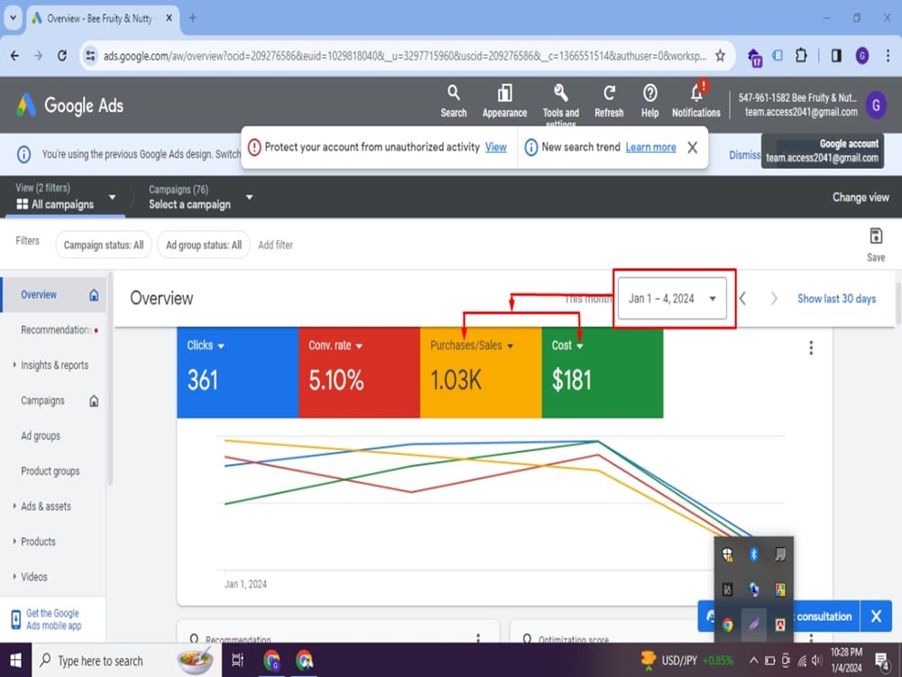
Task: Click the Campaign status: All filter chip
Action: click(x=104, y=245)
